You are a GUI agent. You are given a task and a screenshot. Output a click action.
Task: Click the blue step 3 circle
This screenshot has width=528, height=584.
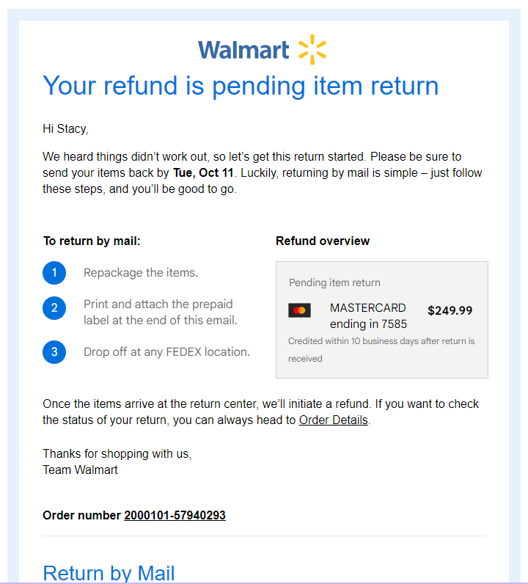(54, 352)
